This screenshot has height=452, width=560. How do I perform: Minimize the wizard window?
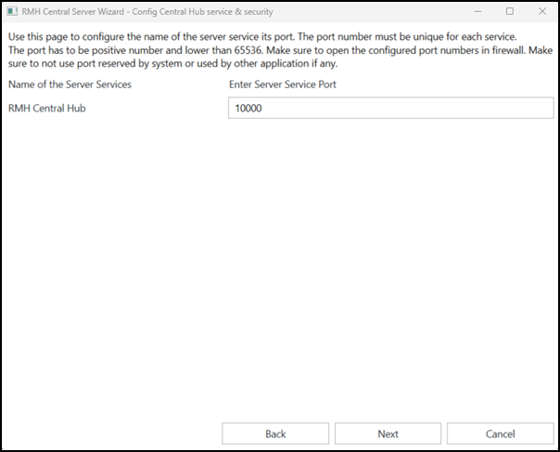[477, 11]
